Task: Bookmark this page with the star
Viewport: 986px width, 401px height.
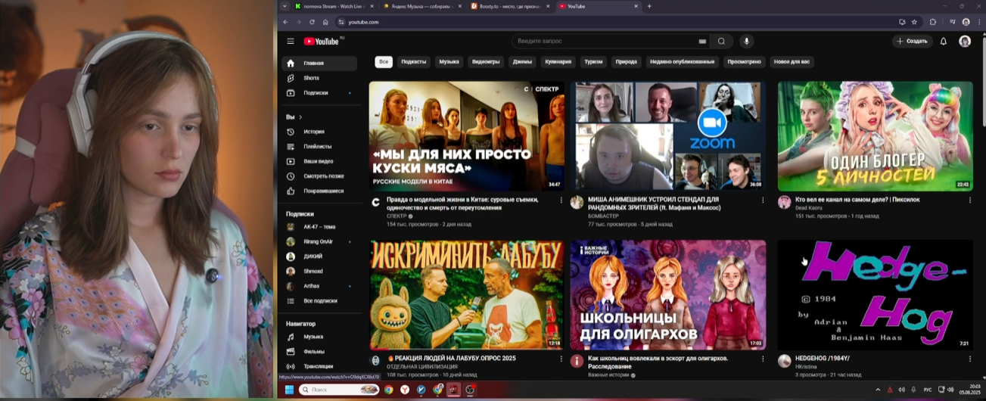Action: 914,22
